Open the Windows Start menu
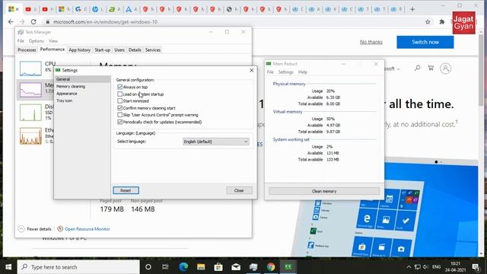The height and width of the screenshot is (274, 487). (x=8, y=267)
